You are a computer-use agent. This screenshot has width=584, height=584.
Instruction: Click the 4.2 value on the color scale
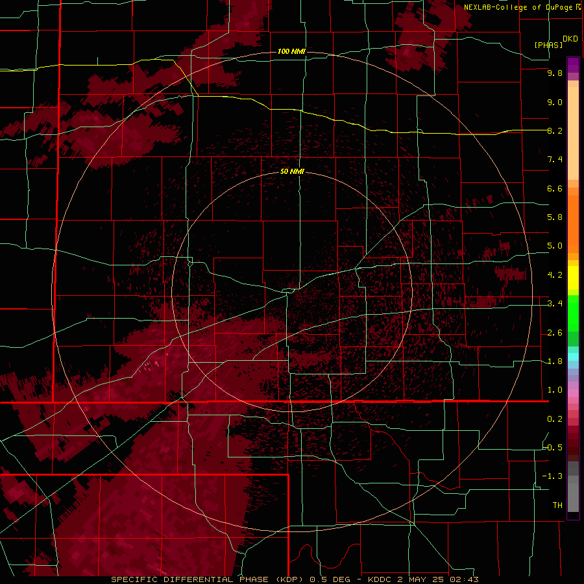tap(555, 275)
